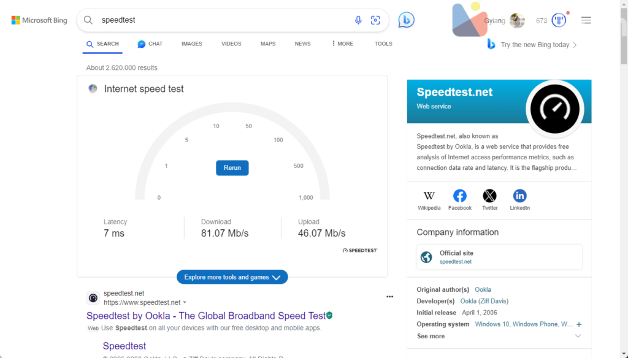This screenshot has height=358, width=628.
Task: Open visual search camera icon
Action: (375, 20)
